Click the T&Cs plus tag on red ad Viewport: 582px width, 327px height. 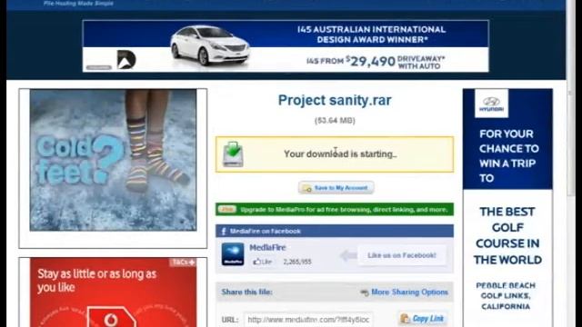(183, 263)
